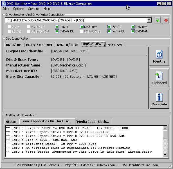Viewport: 173px width, 169px height.
Task: Switch to the BD-R/-RE tab
Action: tap(14, 45)
